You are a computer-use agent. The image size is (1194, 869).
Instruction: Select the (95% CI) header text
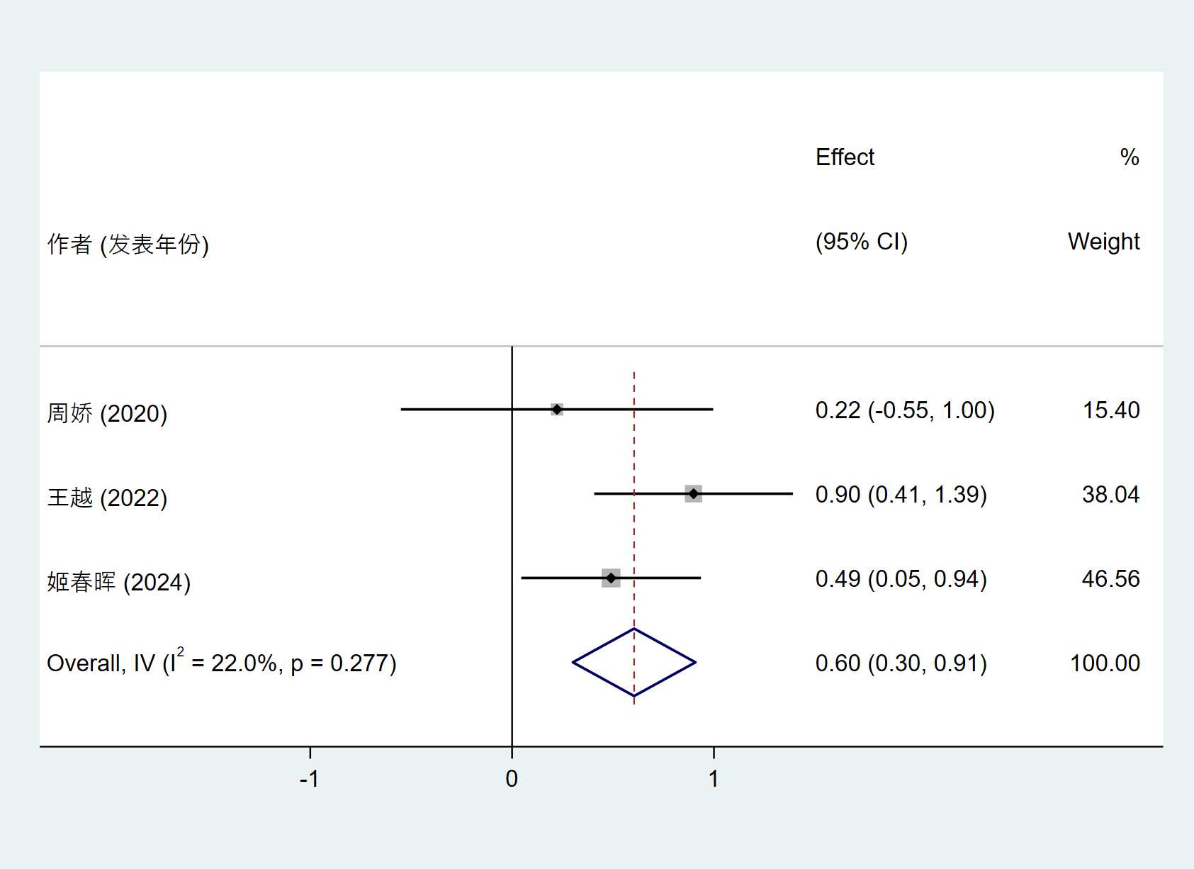click(x=861, y=242)
